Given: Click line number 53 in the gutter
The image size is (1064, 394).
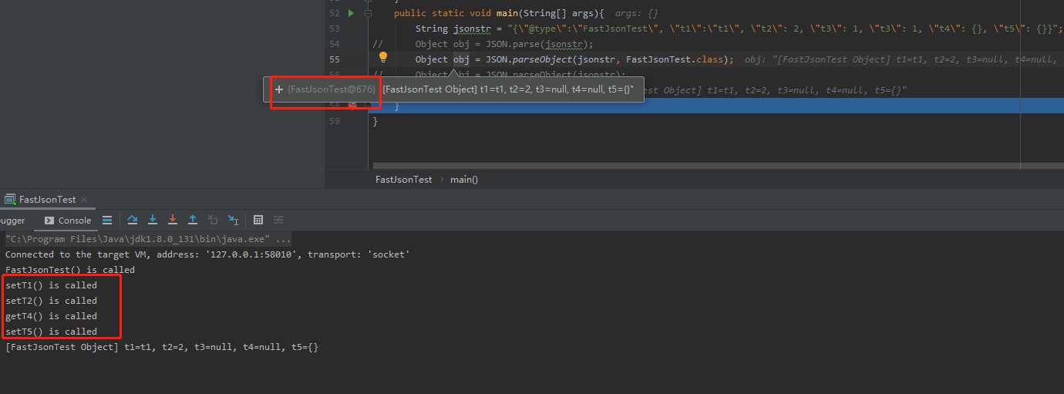Looking at the screenshot, I should click(x=334, y=29).
